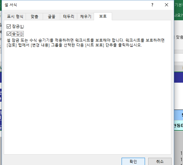Select the 글꼴 tab
Image resolution: width=183 pixels, height=165 pixels.
(x=52, y=16)
